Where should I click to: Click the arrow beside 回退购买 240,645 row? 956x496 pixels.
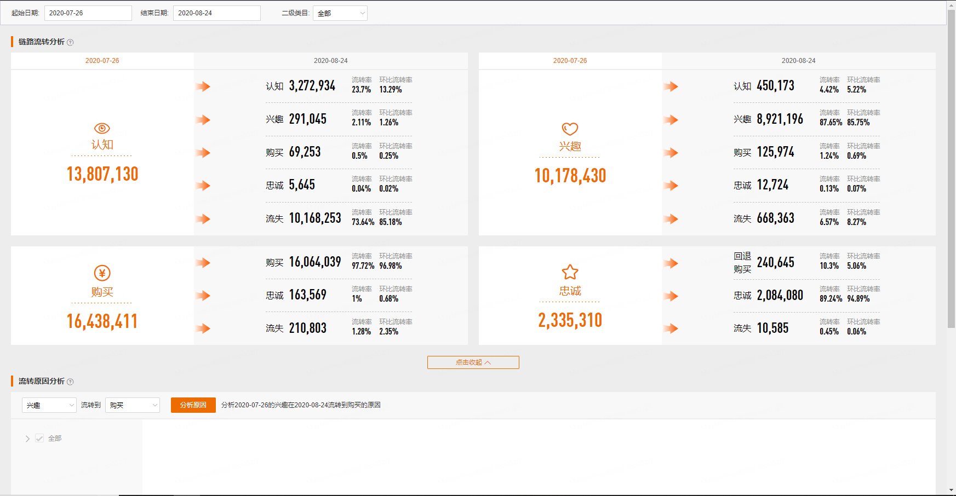click(671, 263)
